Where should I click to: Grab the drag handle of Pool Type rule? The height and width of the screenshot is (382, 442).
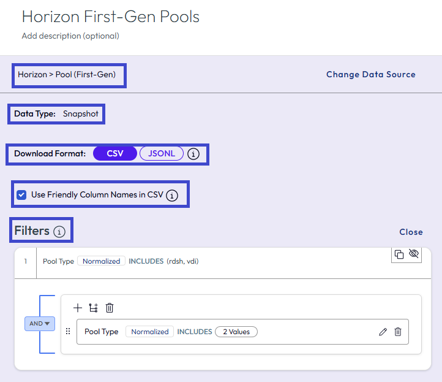68,331
